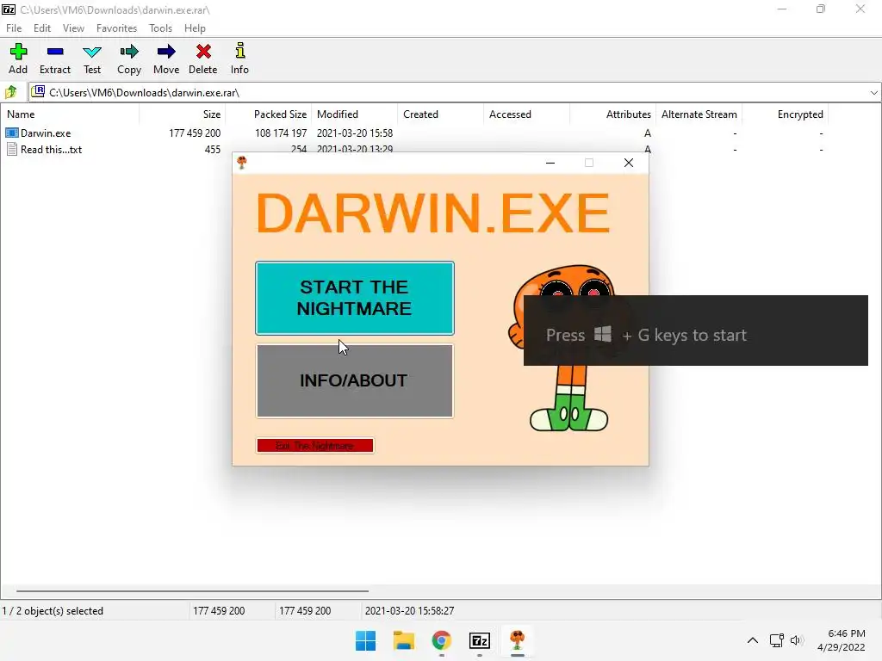
Task: Sort by Attributes column header
Action: coord(613,114)
